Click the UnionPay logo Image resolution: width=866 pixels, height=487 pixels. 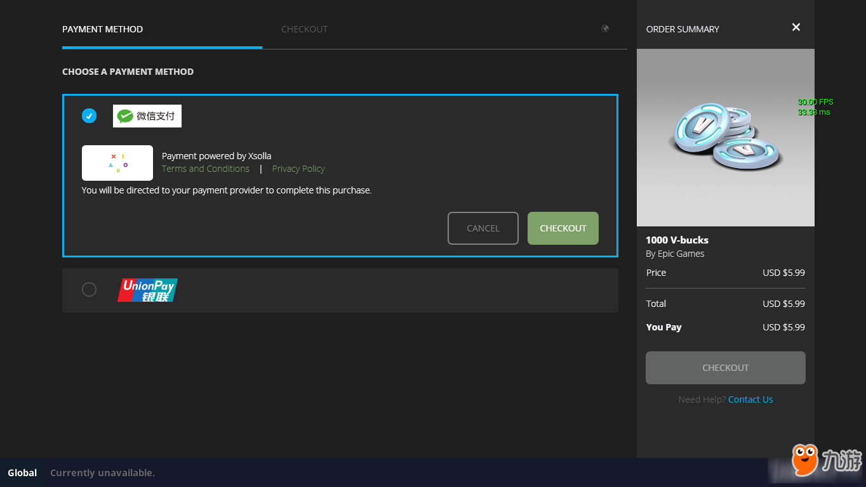[147, 290]
